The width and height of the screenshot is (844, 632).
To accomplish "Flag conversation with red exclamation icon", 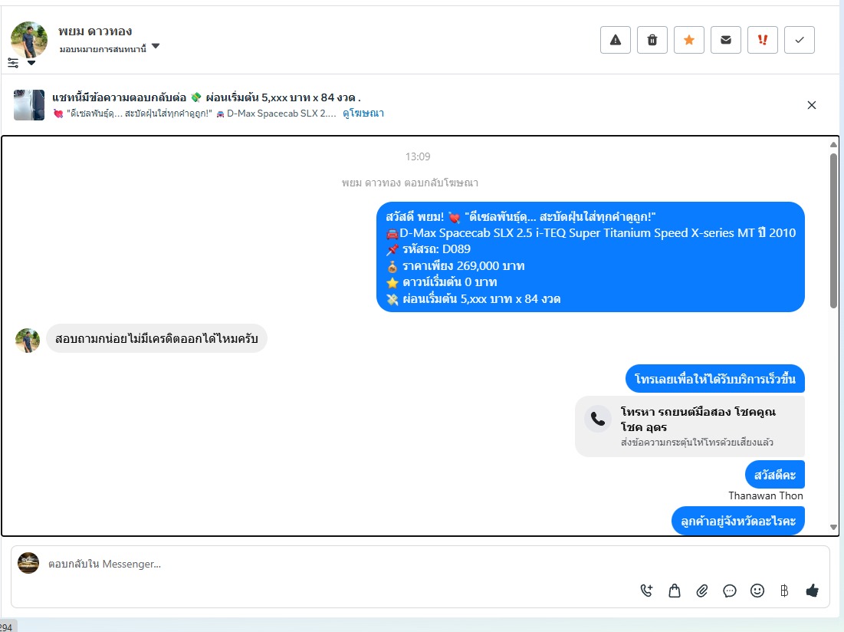I will [762, 40].
